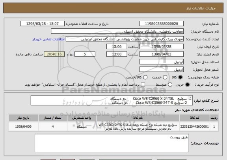Click the شماره نیاز number field

[x=162, y=24]
